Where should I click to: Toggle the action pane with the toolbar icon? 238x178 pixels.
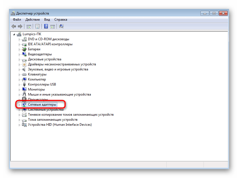tap(53, 26)
